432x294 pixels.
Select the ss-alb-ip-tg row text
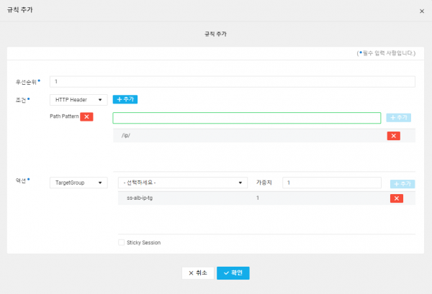pyautogui.click(x=140, y=198)
